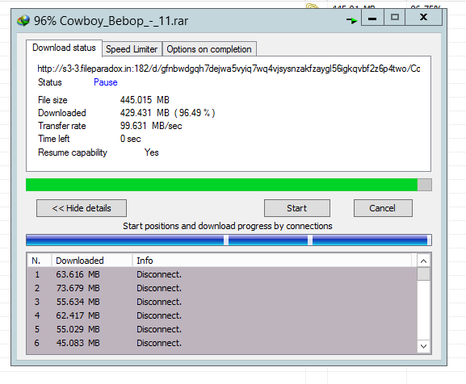The height and width of the screenshot is (384, 466).
Task: Click the fileparadox download URL text
Action: [229, 69]
